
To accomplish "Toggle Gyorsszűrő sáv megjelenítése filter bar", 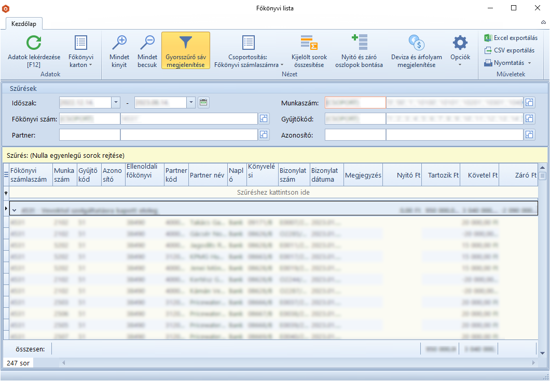I will [185, 51].
